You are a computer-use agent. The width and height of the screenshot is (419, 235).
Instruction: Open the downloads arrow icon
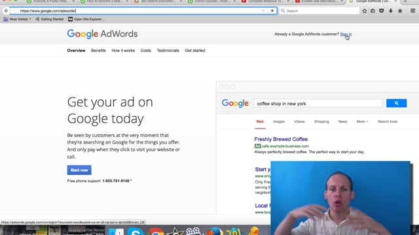click(x=391, y=11)
